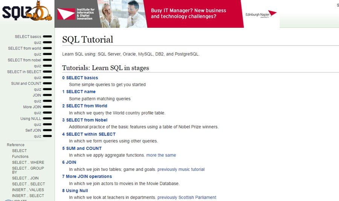The width and height of the screenshot is (339, 201).
Task: Open quiz under sidebar JOIN
Action: (37, 101)
